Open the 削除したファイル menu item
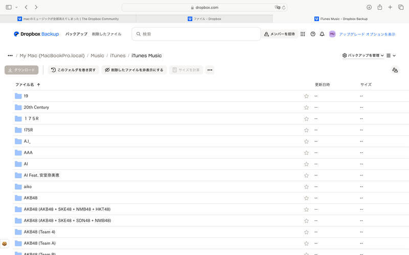The height and width of the screenshot is (255, 409). click(106, 34)
